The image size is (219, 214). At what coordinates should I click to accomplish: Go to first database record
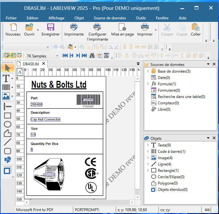tap(65, 55)
